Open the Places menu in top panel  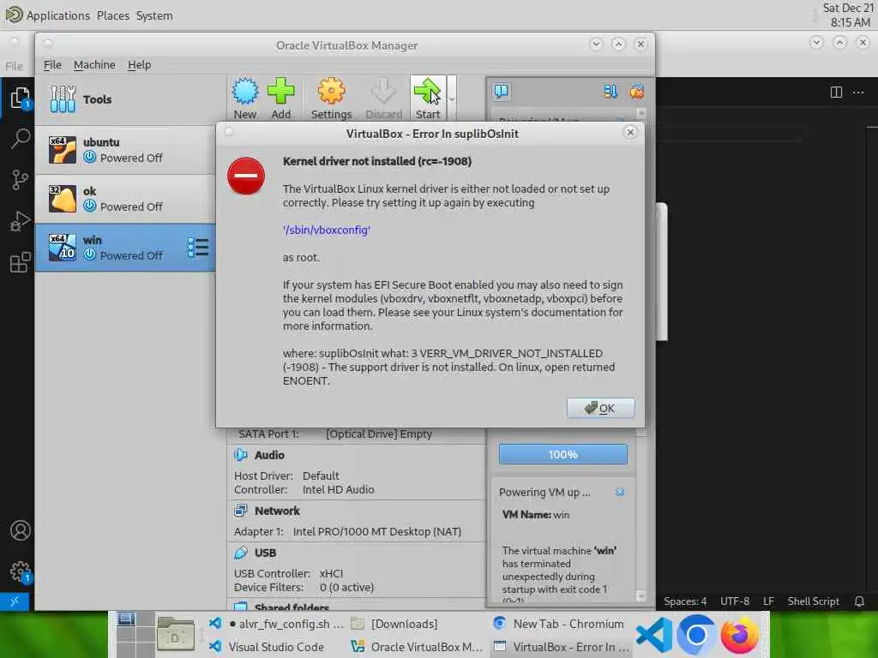[113, 15]
